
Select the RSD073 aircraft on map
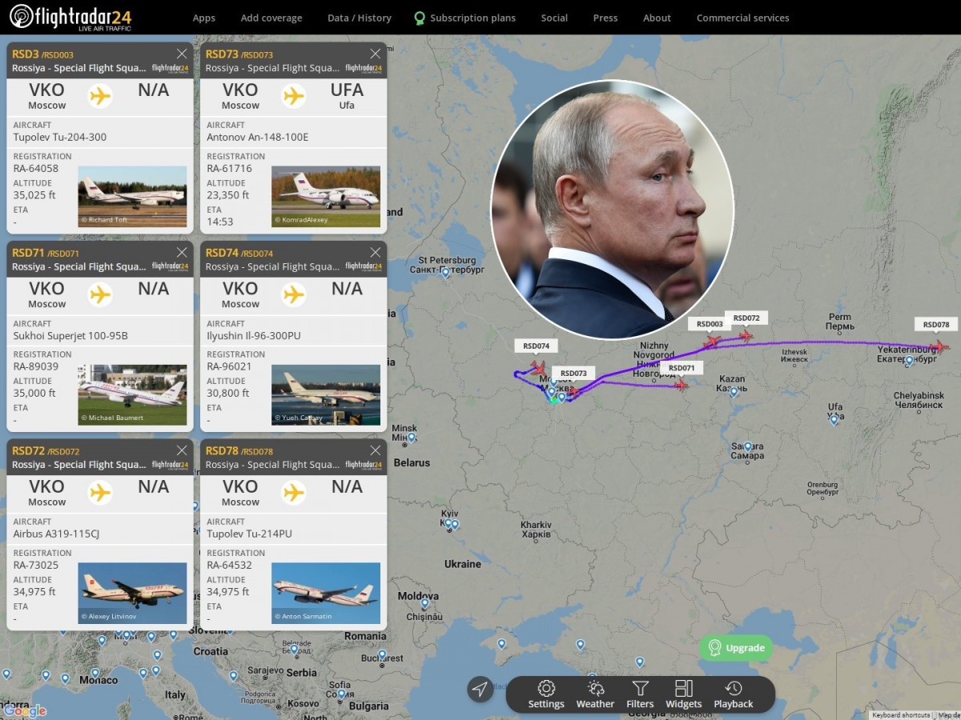[574, 392]
